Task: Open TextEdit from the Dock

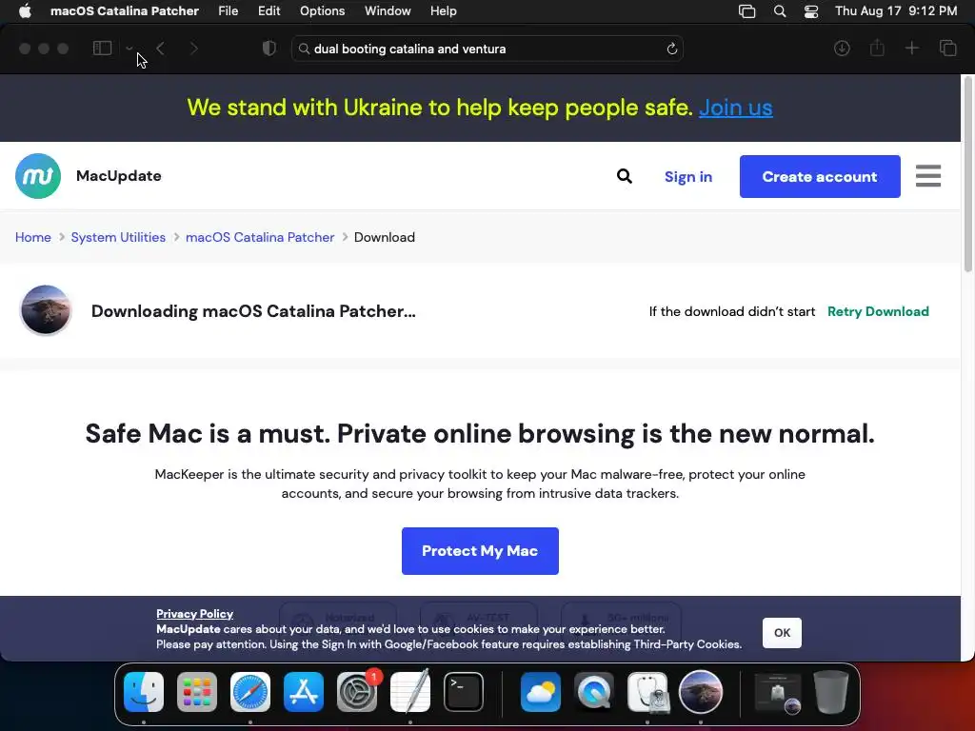Action: click(x=410, y=692)
